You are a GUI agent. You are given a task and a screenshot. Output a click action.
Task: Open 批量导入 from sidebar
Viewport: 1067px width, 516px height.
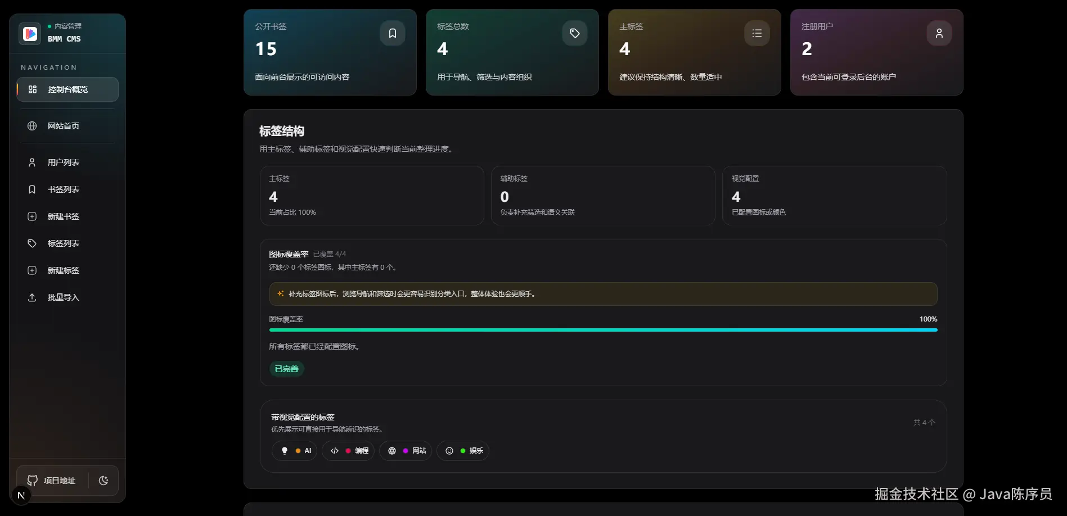tap(67, 297)
